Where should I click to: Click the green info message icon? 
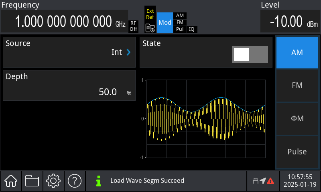click(99, 181)
